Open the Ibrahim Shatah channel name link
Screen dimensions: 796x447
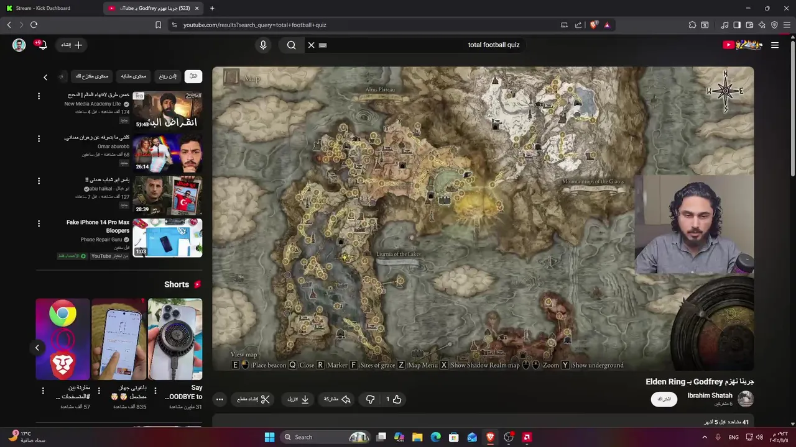(x=710, y=395)
